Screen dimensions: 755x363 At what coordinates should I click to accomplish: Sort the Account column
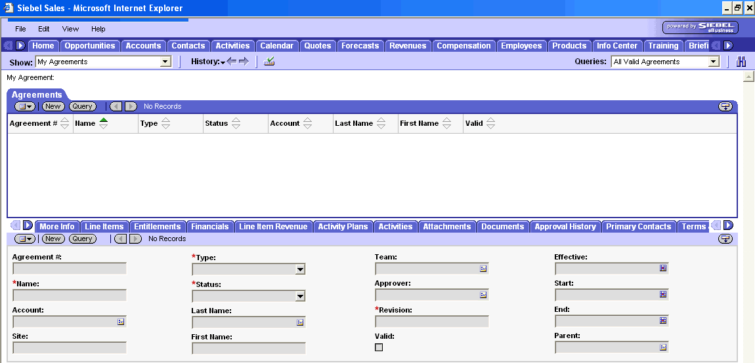point(307,123)
